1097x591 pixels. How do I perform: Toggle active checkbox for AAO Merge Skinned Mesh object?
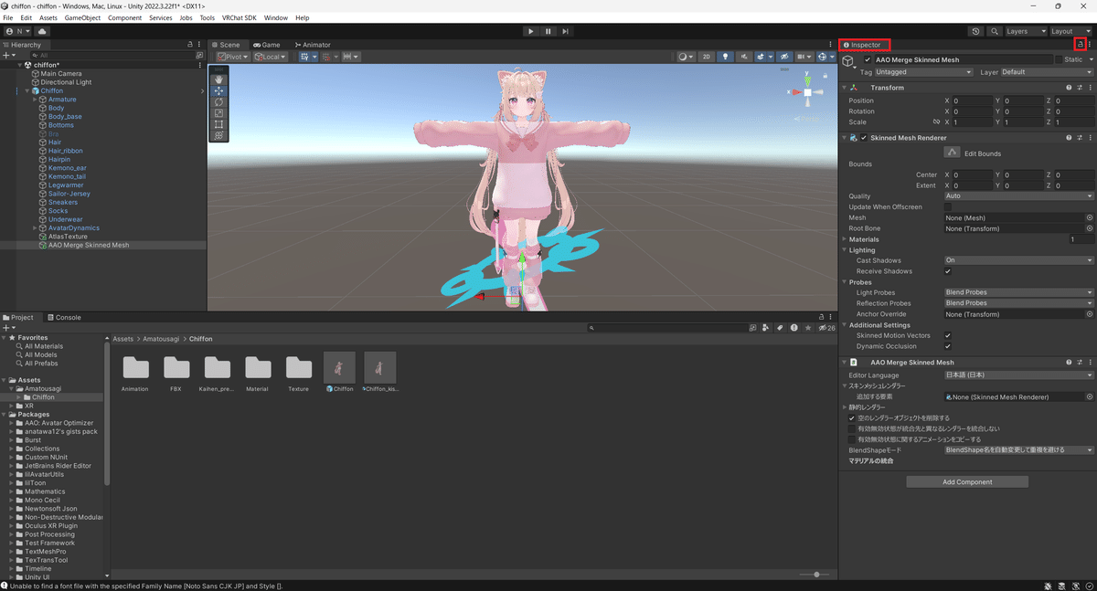point(868,59)
